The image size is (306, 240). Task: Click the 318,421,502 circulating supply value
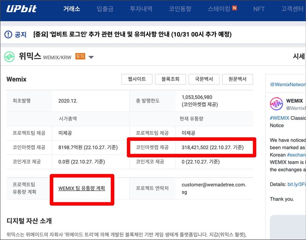[x=213, y=147]
